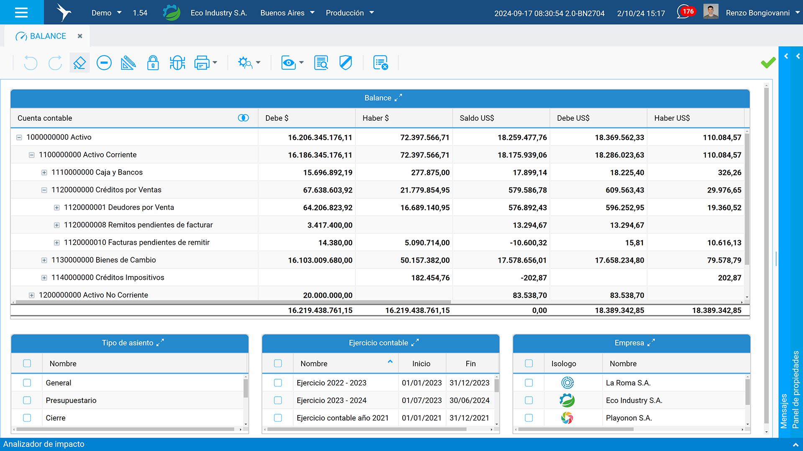
Task: Open the Buenos Aires dropdown
Action: [x=287, y=13]
